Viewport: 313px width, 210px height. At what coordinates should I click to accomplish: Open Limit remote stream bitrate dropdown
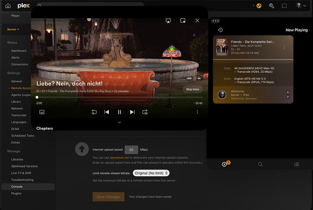[x=151, y=173]
